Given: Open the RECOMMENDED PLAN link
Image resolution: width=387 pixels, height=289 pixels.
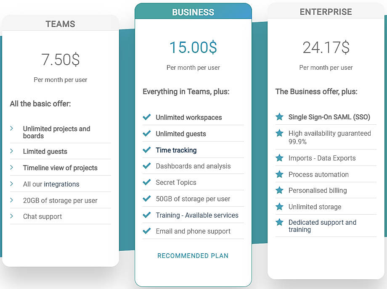Looking at the screenshot, I should [x=193, y=255].
